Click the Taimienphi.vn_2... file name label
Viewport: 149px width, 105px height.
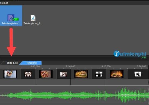tap(33, 23)
